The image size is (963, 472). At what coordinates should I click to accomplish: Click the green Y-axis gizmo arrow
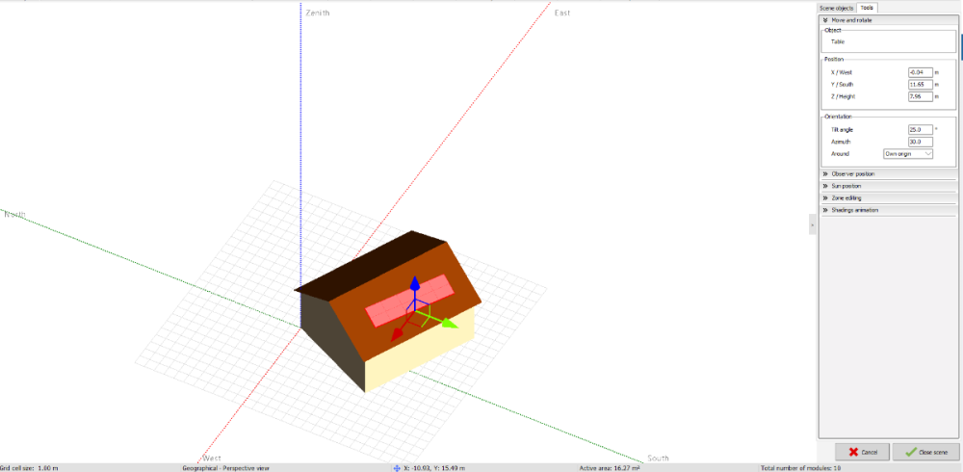[x=448, y=324]
